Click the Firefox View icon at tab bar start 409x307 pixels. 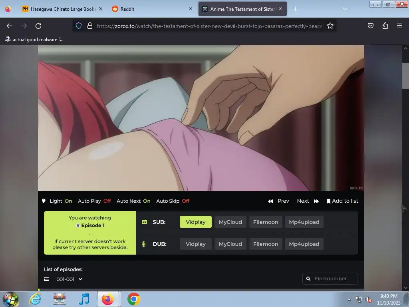coord(8,9)
